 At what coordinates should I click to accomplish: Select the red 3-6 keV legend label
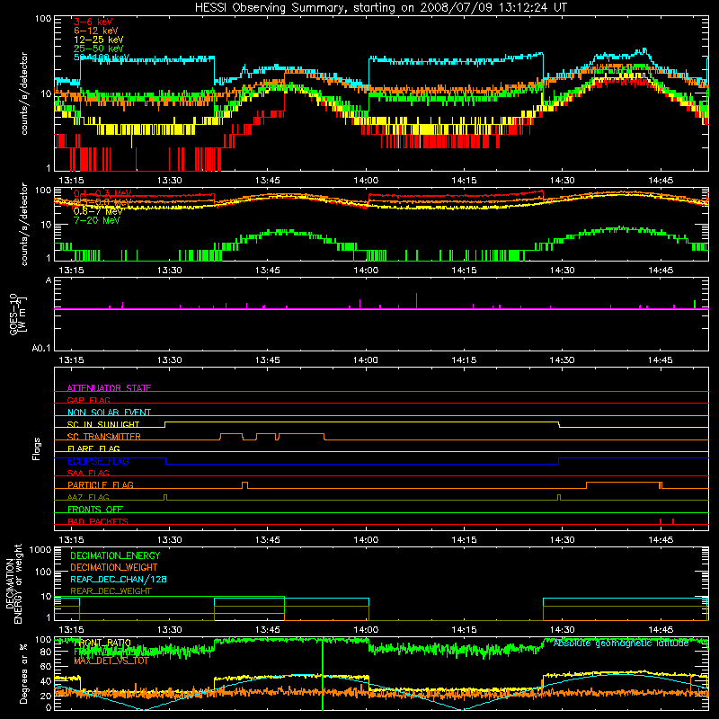click(93, 22)
